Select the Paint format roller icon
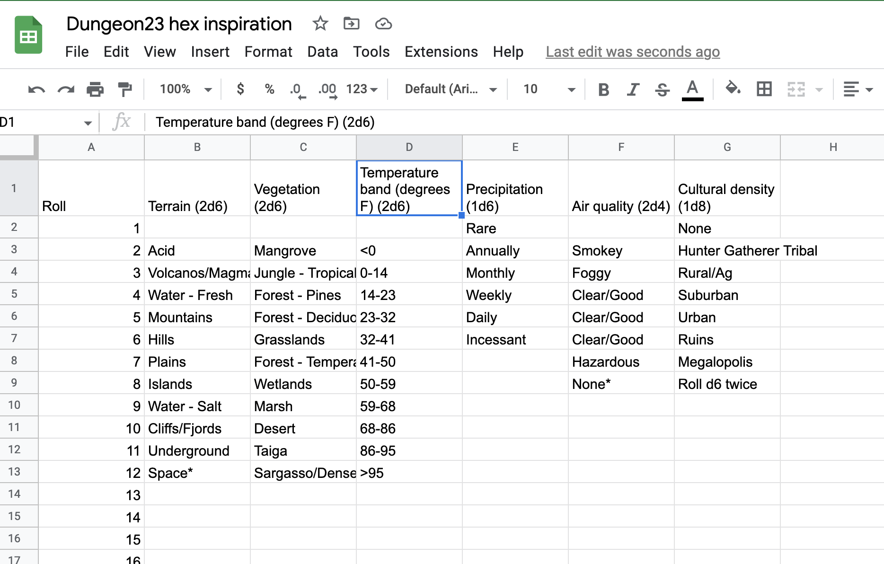Viewport: 884px width, 564px height. 125,89
